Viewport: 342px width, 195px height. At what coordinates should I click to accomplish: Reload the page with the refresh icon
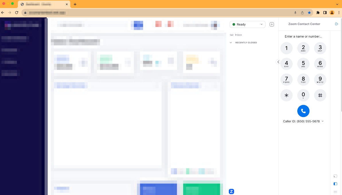(x=17, y=13)
